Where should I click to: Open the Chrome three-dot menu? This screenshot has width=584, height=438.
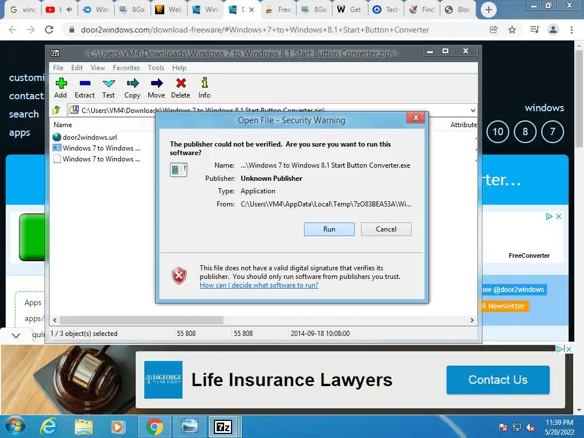click(x=571, y=30)
